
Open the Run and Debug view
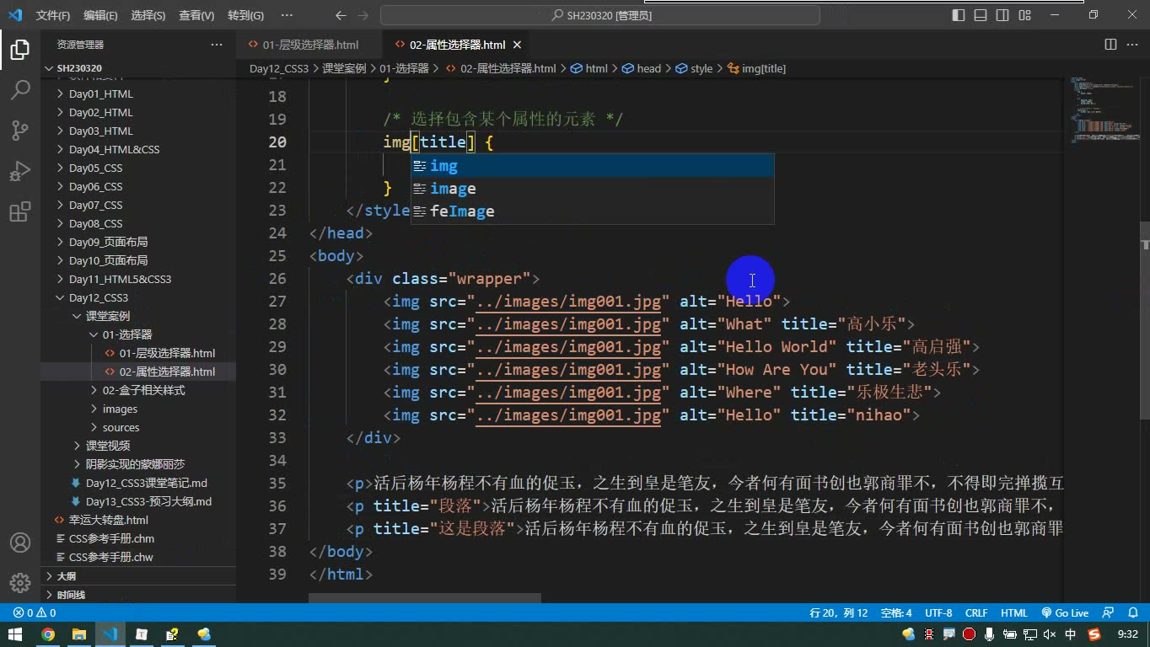tap(20, 171)
